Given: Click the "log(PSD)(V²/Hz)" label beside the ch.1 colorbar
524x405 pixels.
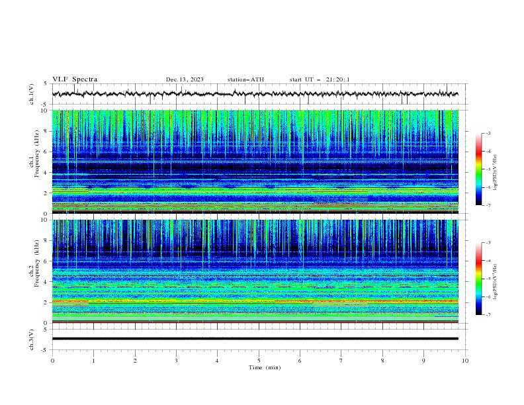Looking at the screenshot, I should point(496,173).
